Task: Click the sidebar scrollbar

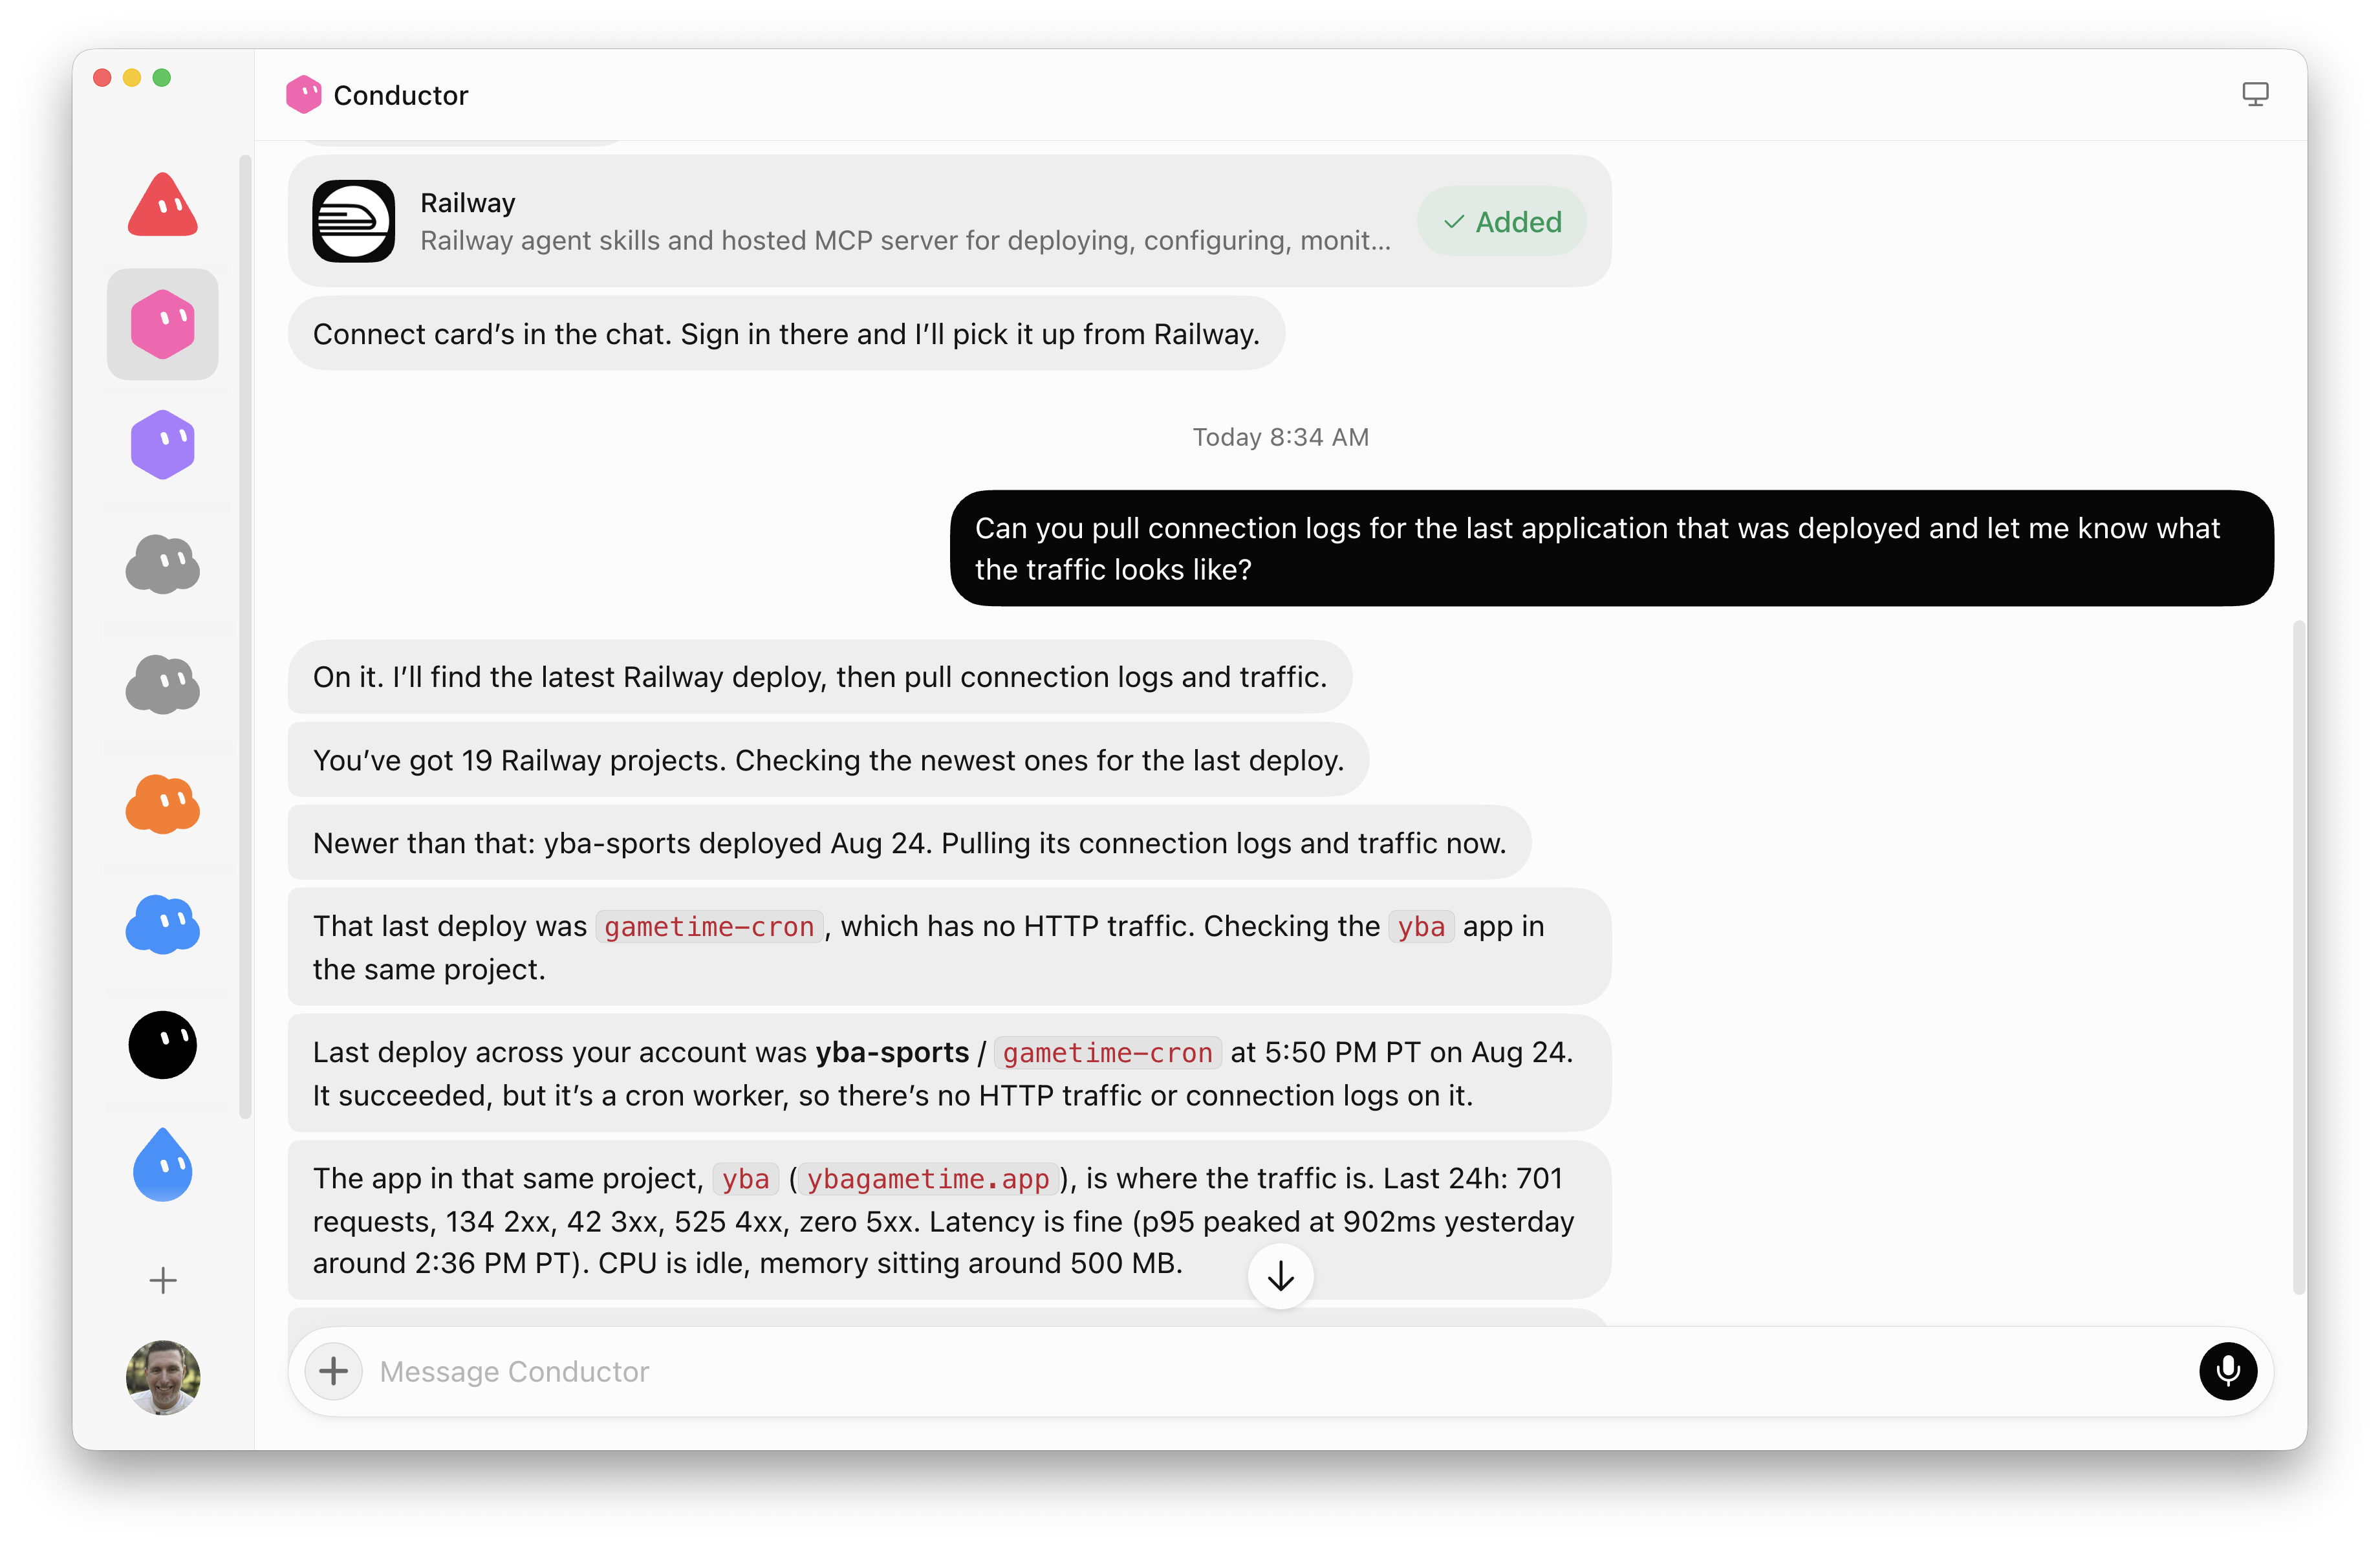Action: point(245,636)
